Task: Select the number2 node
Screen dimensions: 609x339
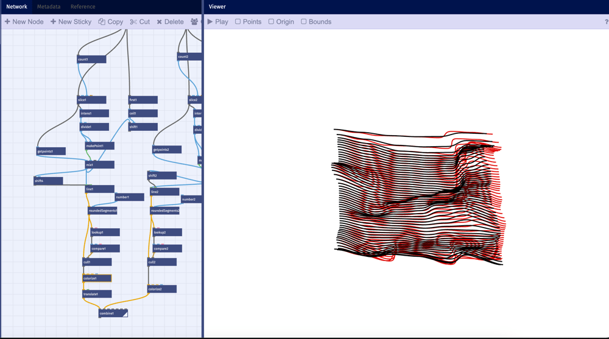Action: 191,200
